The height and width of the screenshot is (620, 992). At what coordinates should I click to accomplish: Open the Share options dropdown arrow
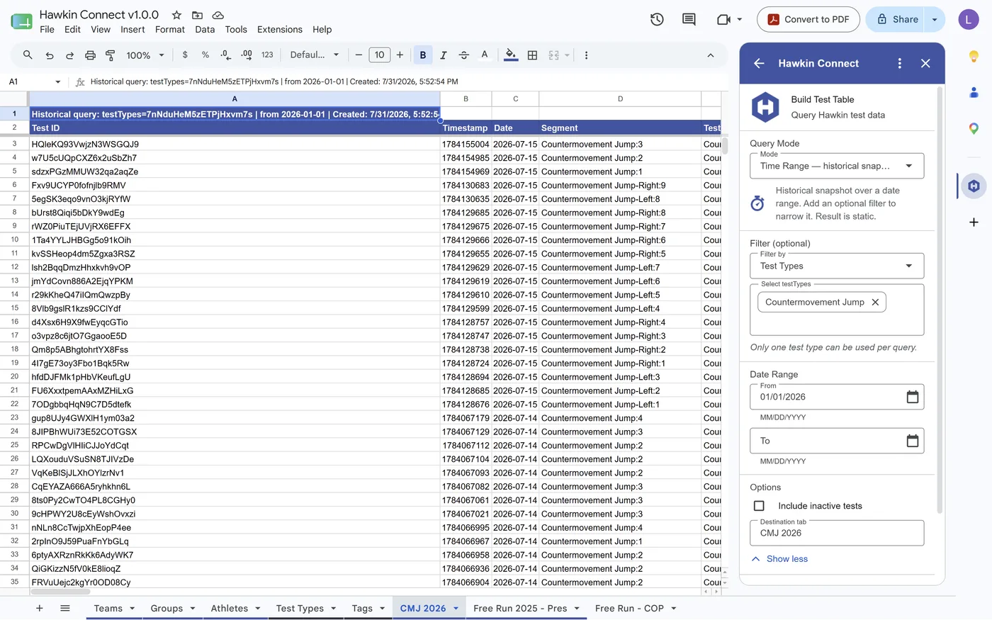click(x=935, y=19)
